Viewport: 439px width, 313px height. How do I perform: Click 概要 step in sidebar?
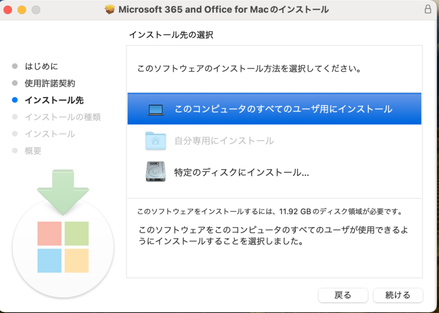pyautogui.click(x=33, y=151)
